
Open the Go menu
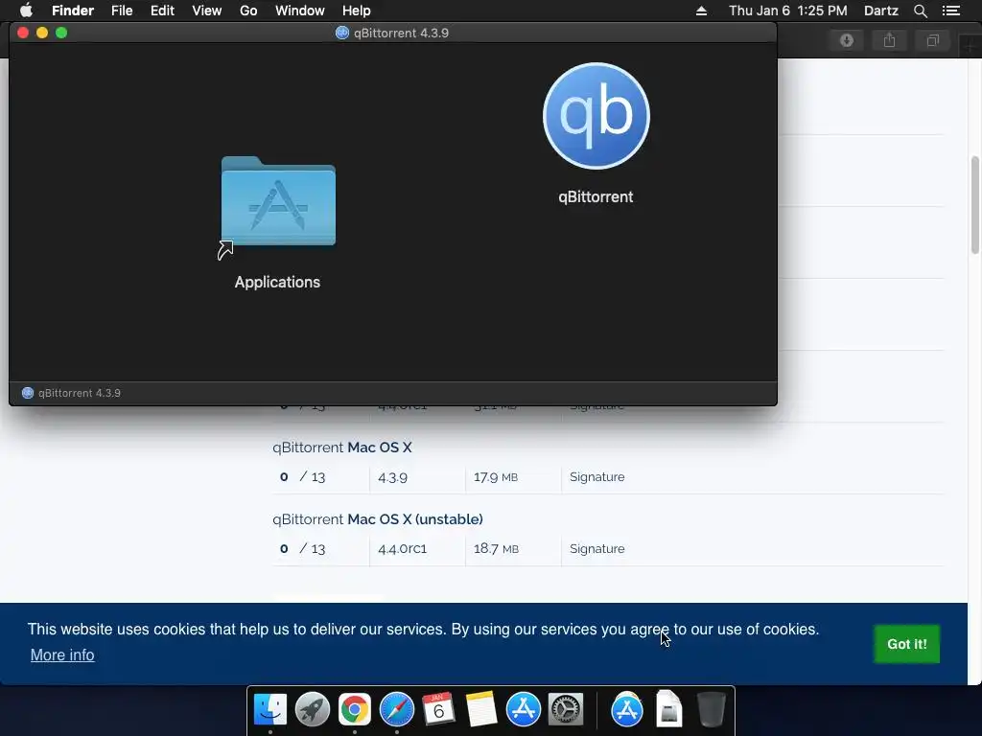click(248, 11)
